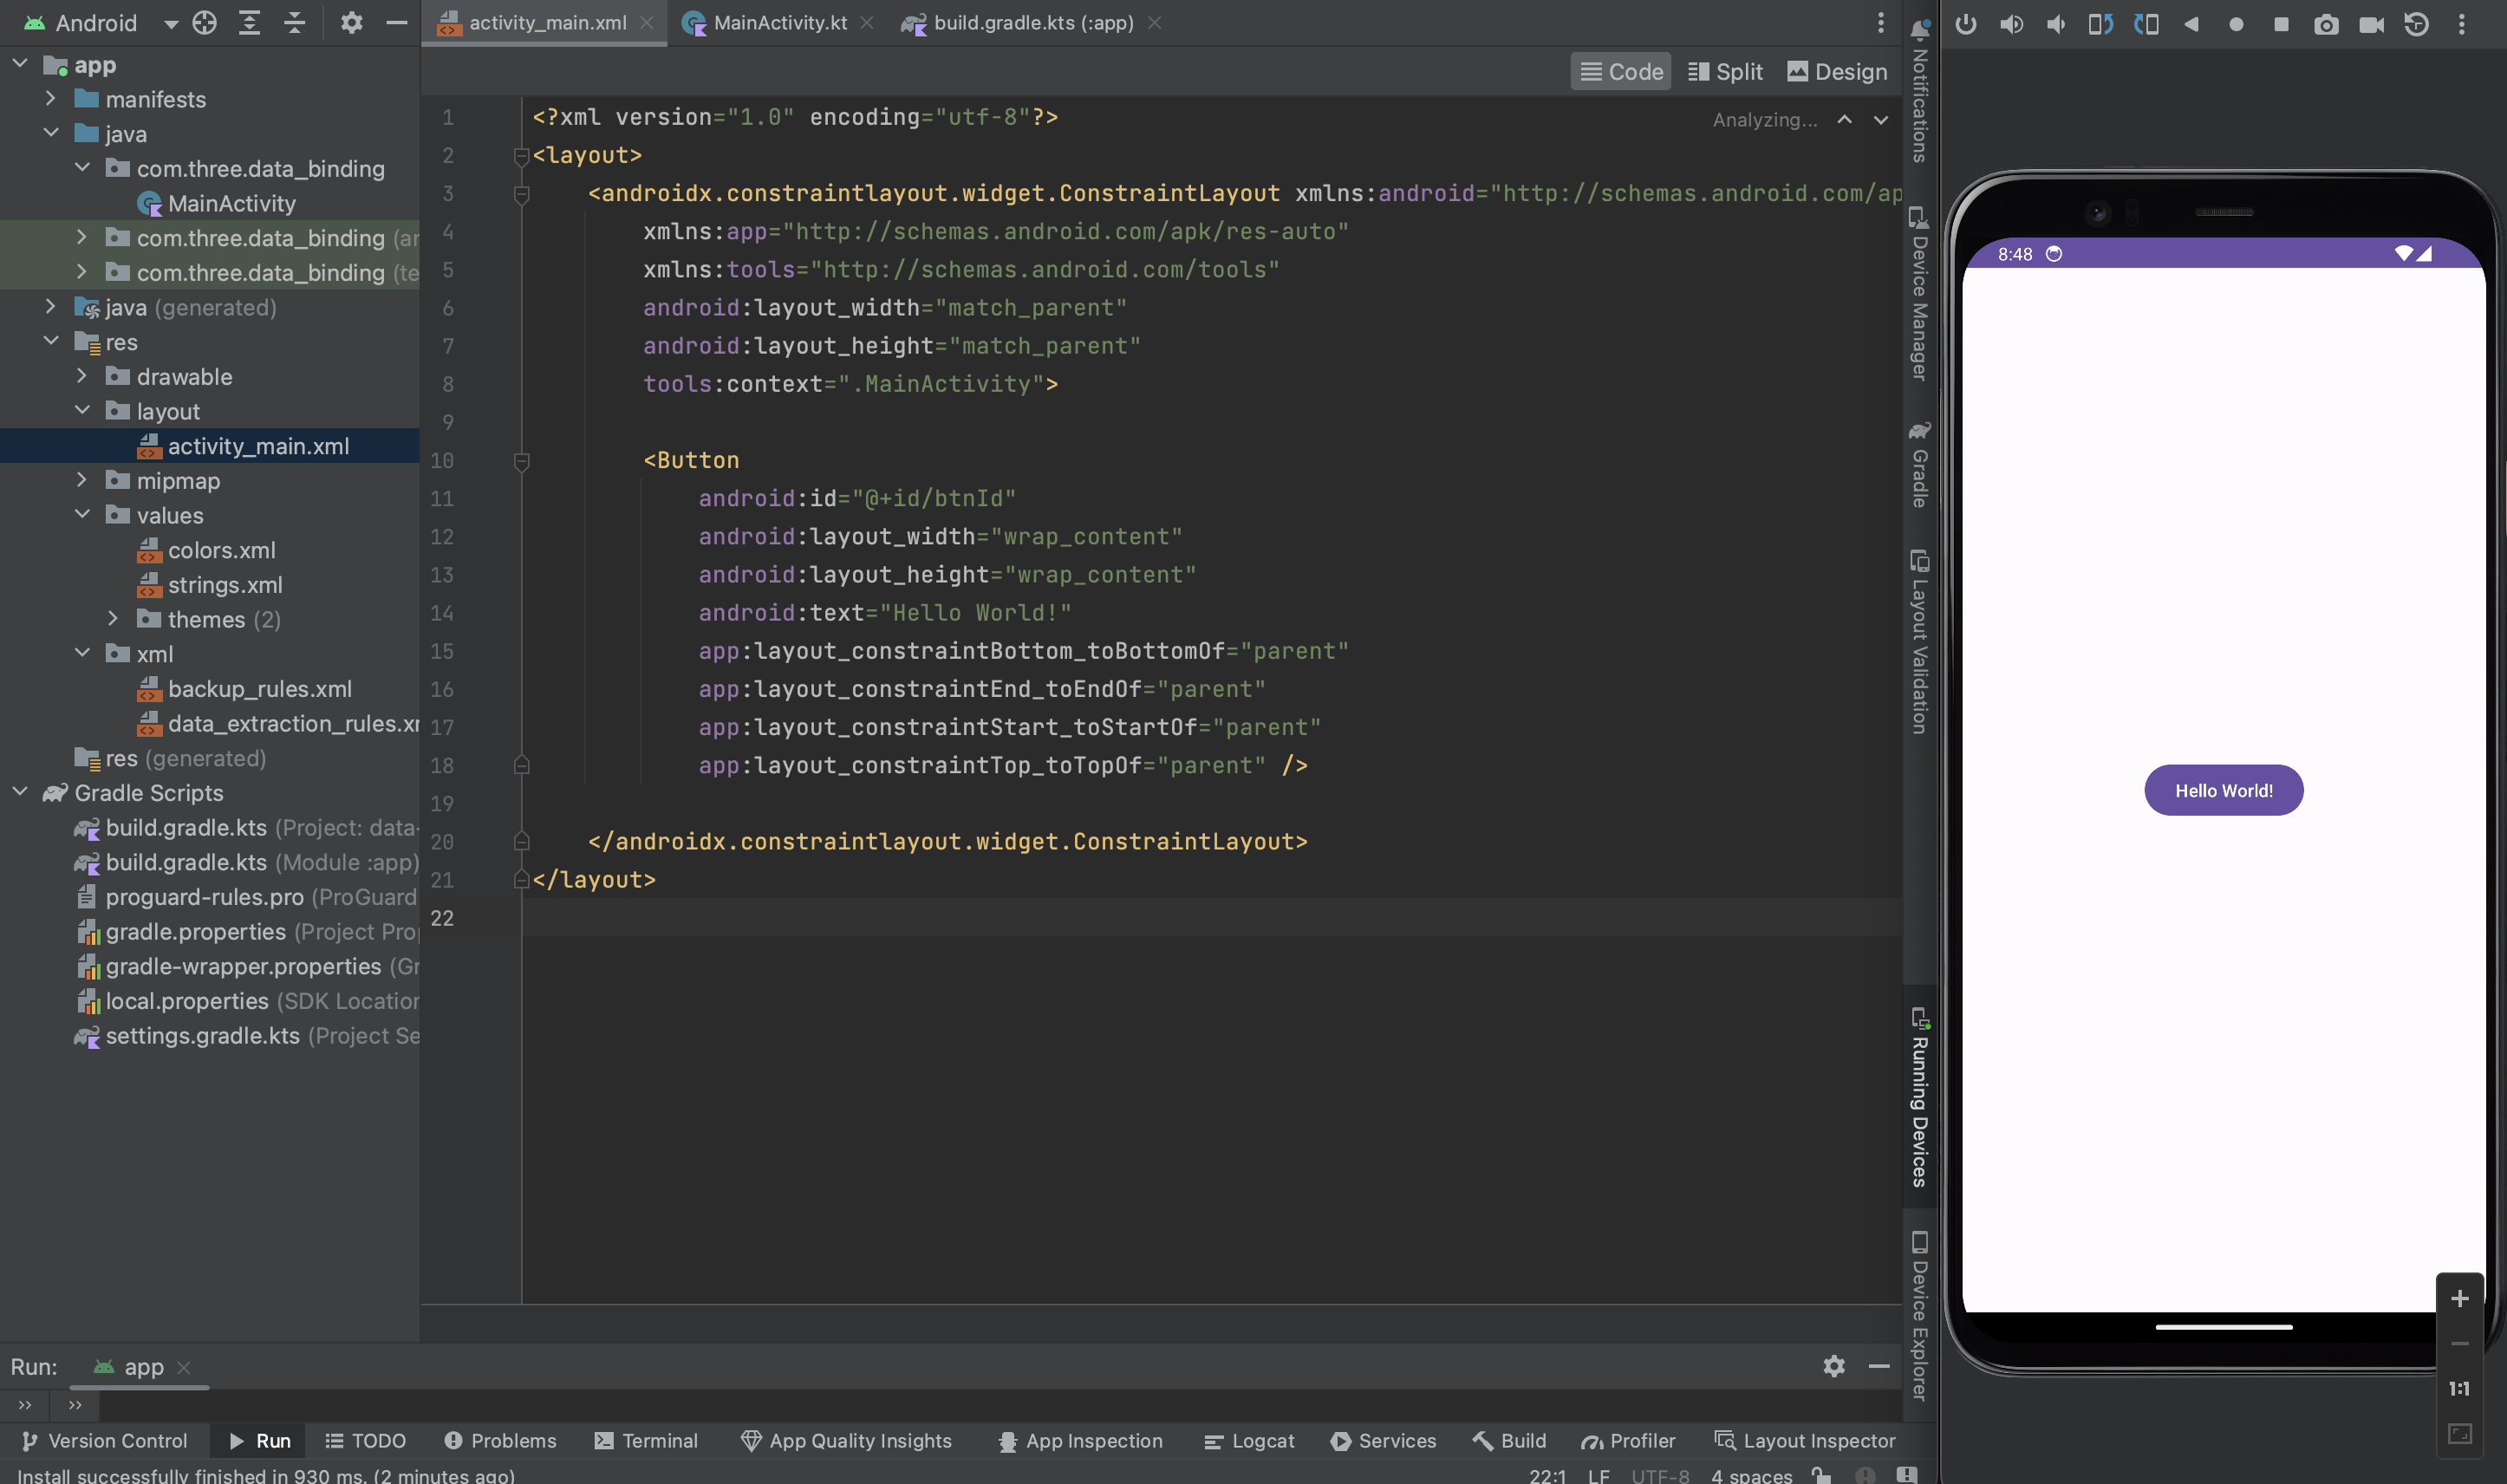Take an emulator screenshot with camera icon

coord(2326,24)
